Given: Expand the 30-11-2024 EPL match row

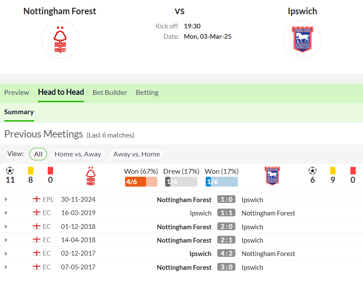Looking at the screenshot, I should 6,199.
